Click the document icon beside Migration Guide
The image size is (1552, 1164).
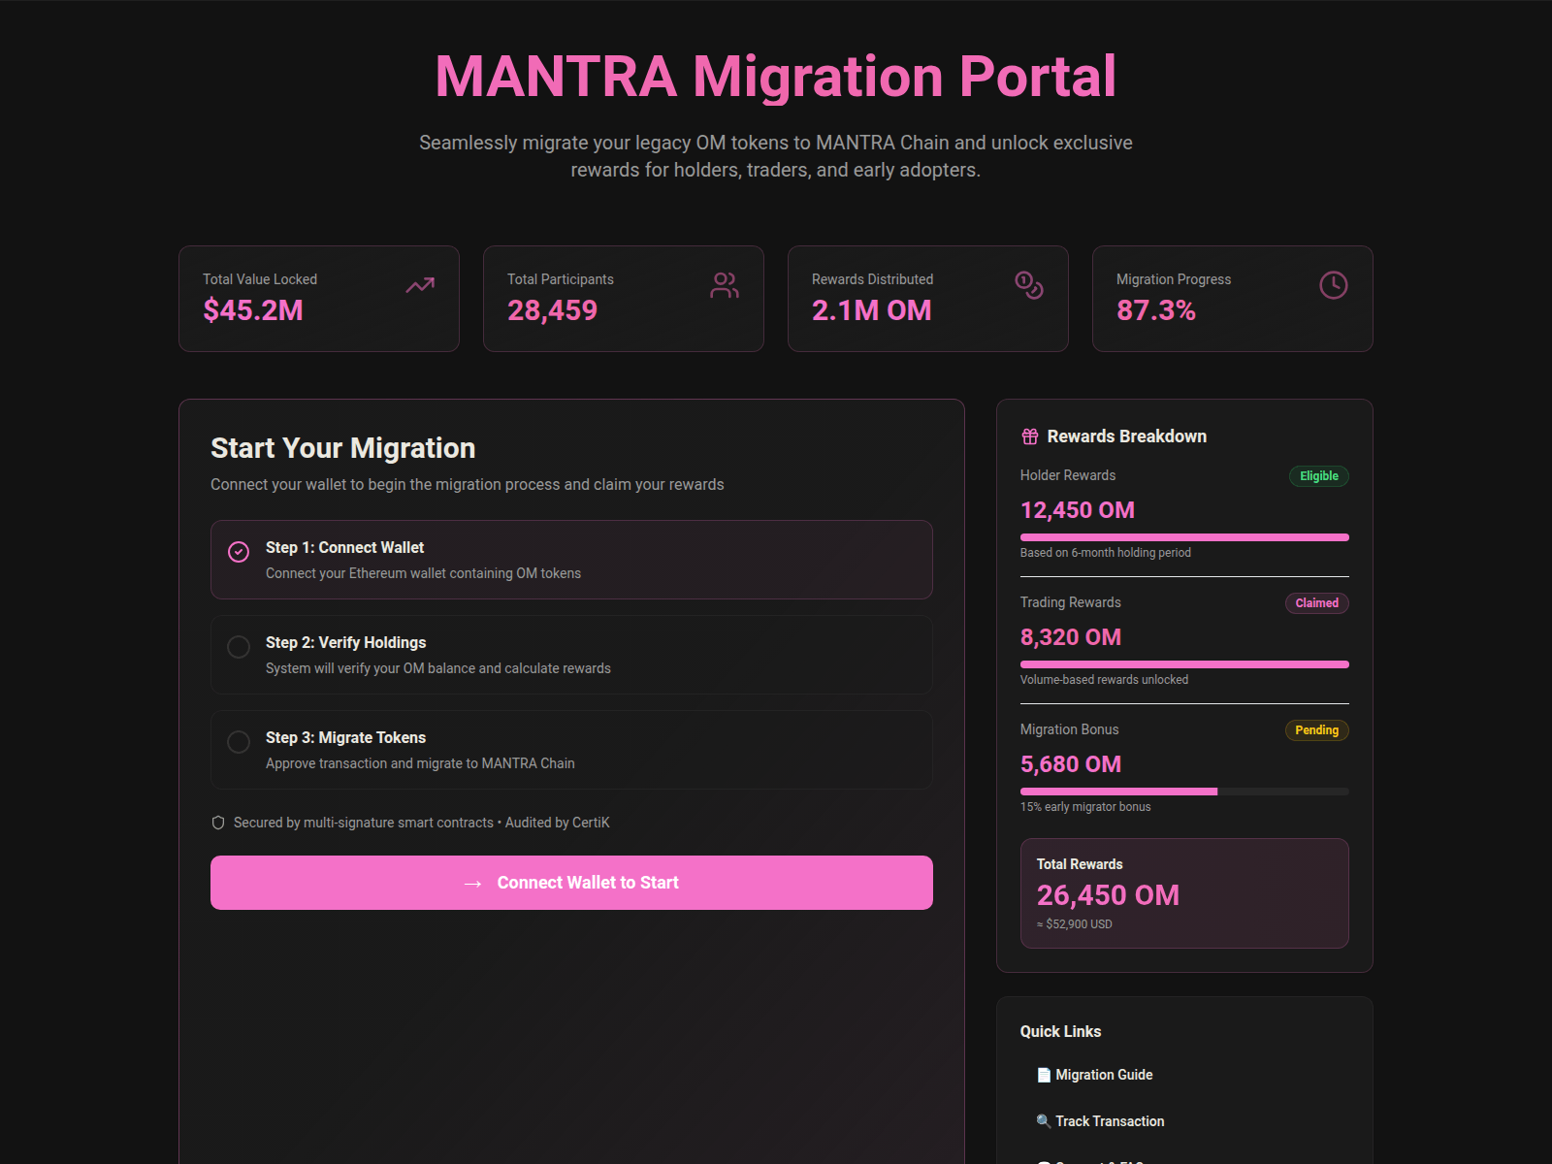tap(1044, 1075)
